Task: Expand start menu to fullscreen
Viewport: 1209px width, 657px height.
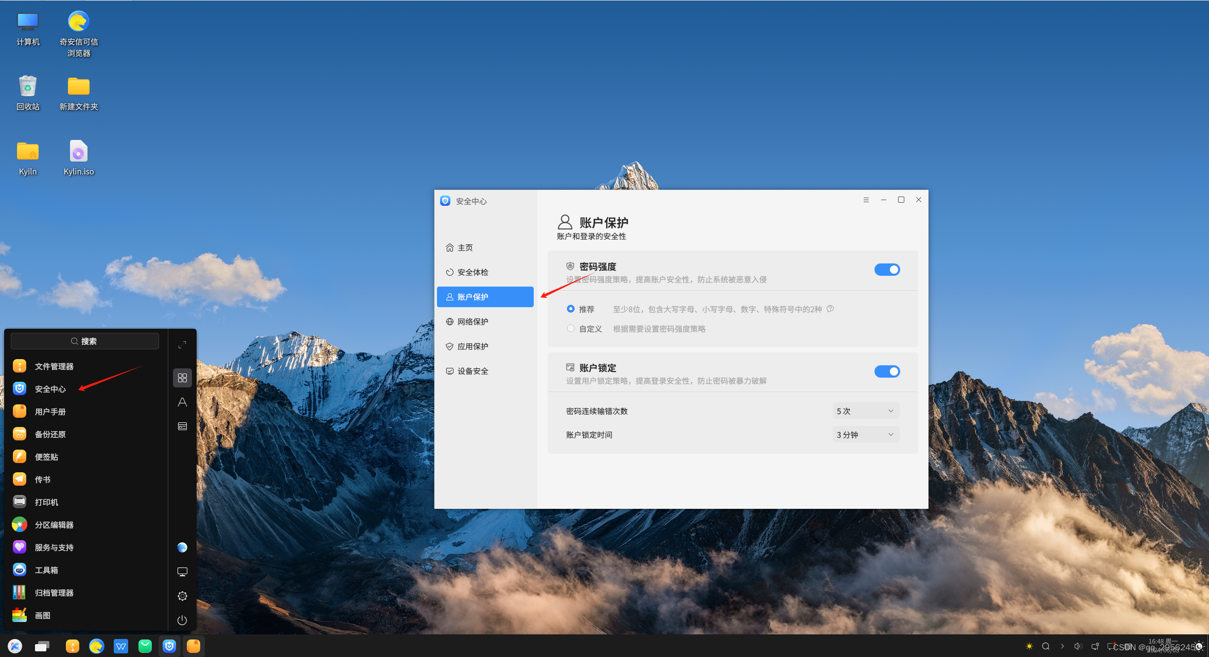Action: point(182,345)
